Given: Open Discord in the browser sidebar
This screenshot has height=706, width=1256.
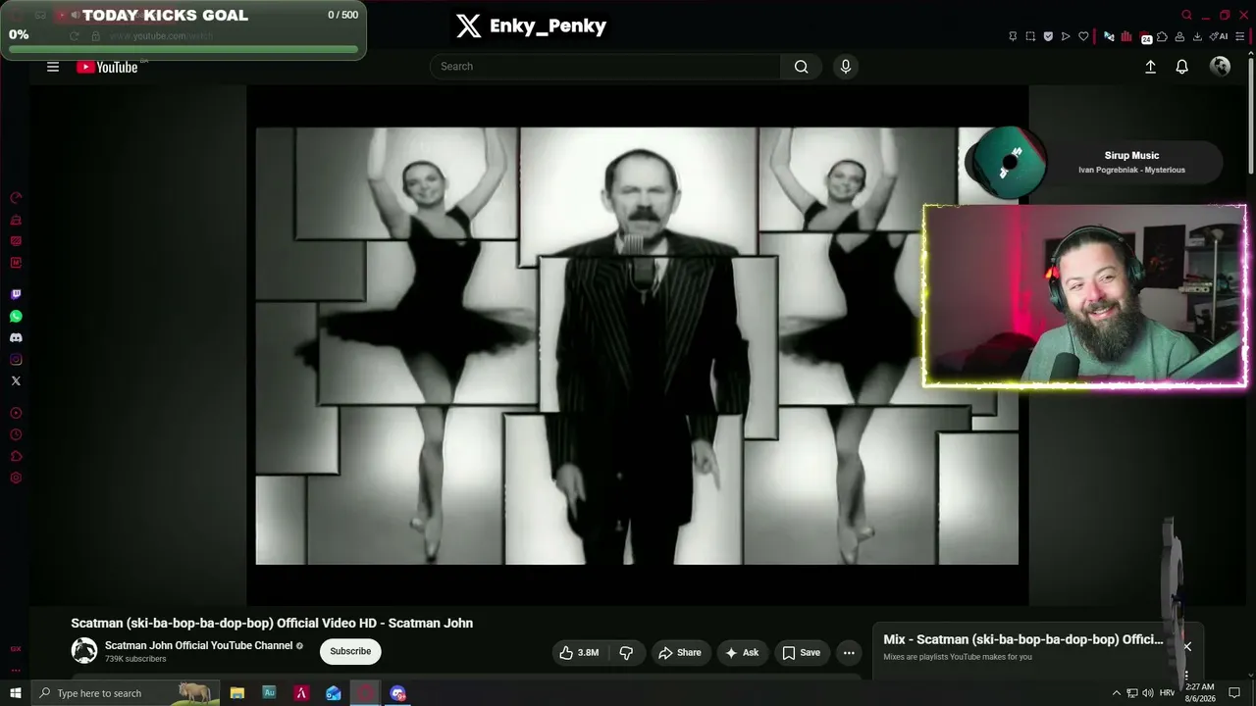Looking at the screenshot, I should [x=16, y=337].
